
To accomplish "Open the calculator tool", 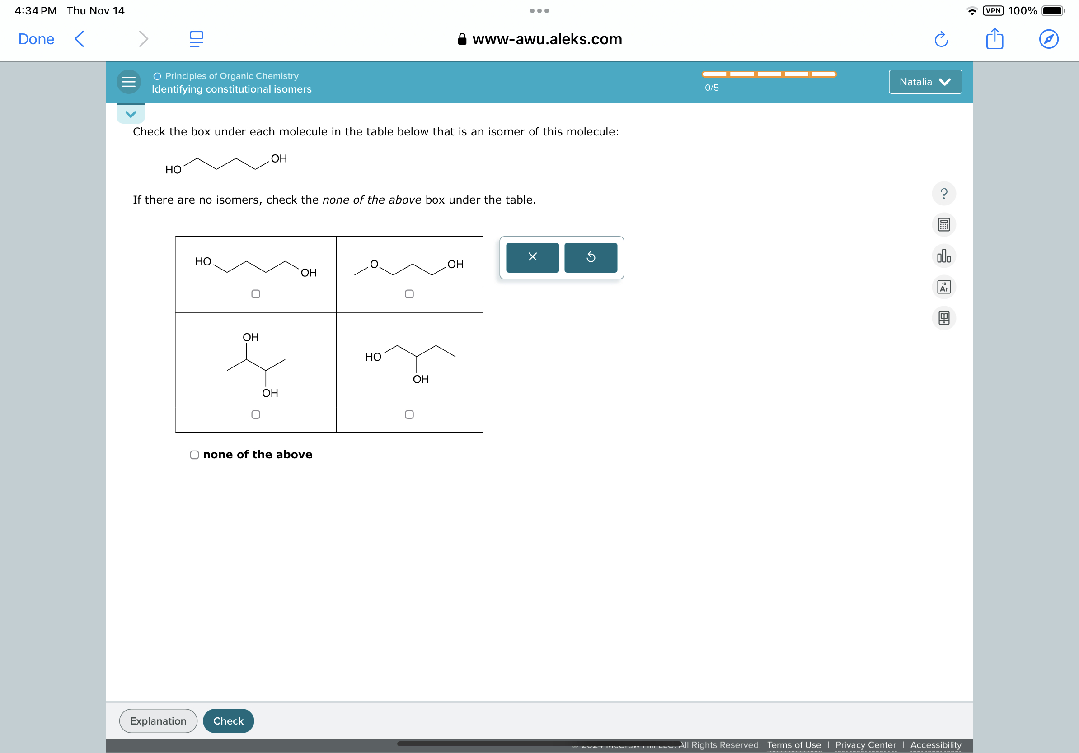I will click(944, 224).
